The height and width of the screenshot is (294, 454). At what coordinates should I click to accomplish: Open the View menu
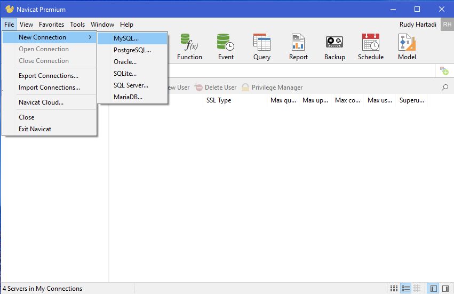[x=26, y=25]
